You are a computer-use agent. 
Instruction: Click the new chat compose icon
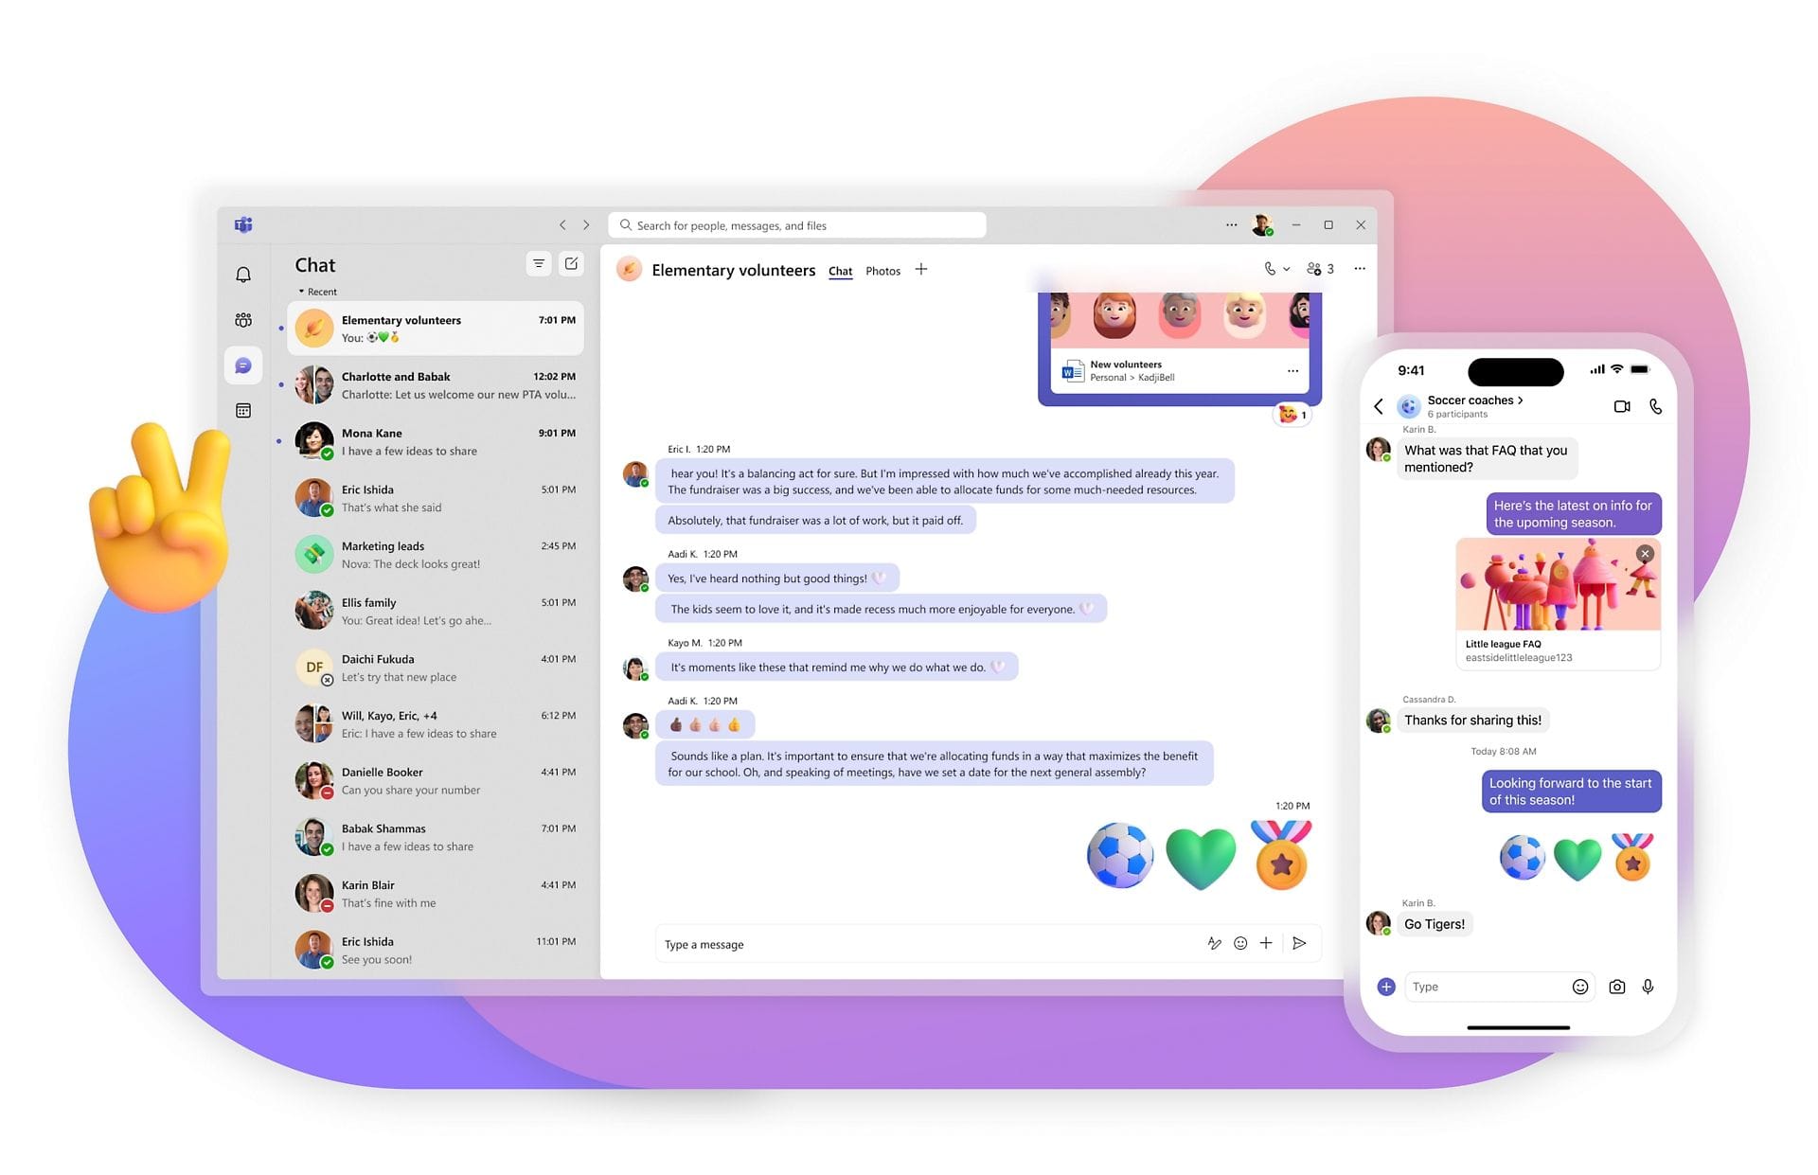click(571, 263)
